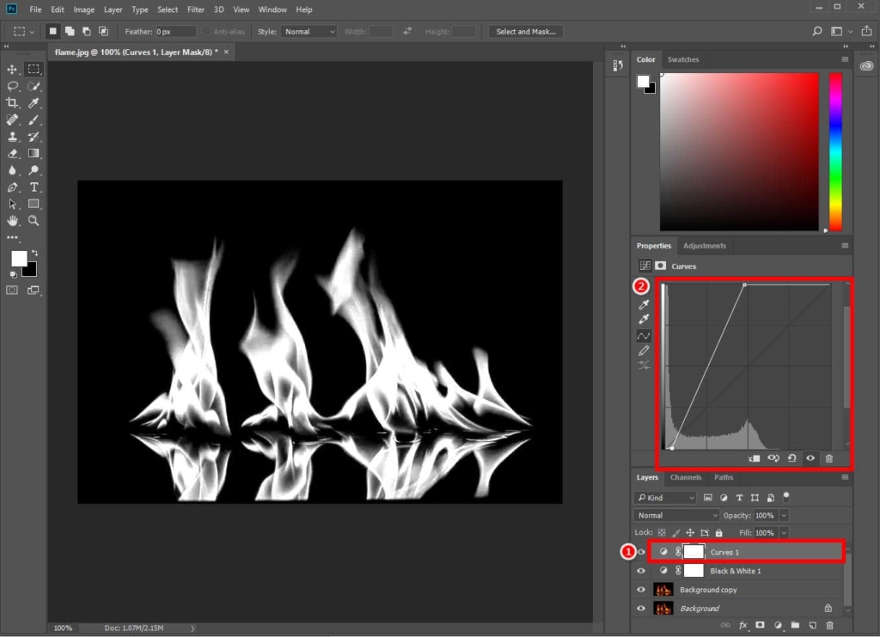Screen dimensions: 880x637
Task: Switch to the Channels tab
Action: [686, 477]
